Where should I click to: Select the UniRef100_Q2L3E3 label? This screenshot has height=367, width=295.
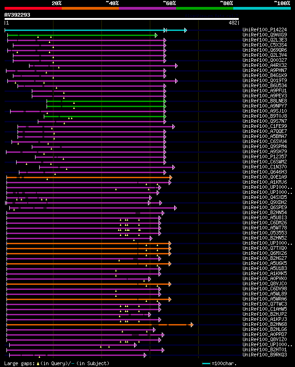tap(265, 40)
